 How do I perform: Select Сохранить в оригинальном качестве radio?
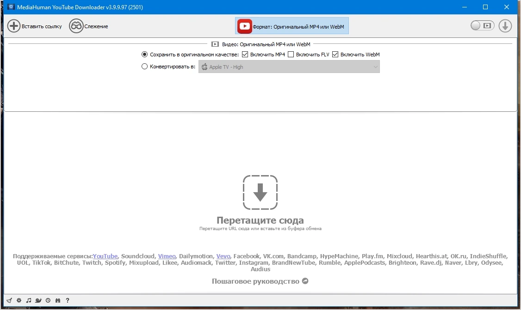[144, 54]
